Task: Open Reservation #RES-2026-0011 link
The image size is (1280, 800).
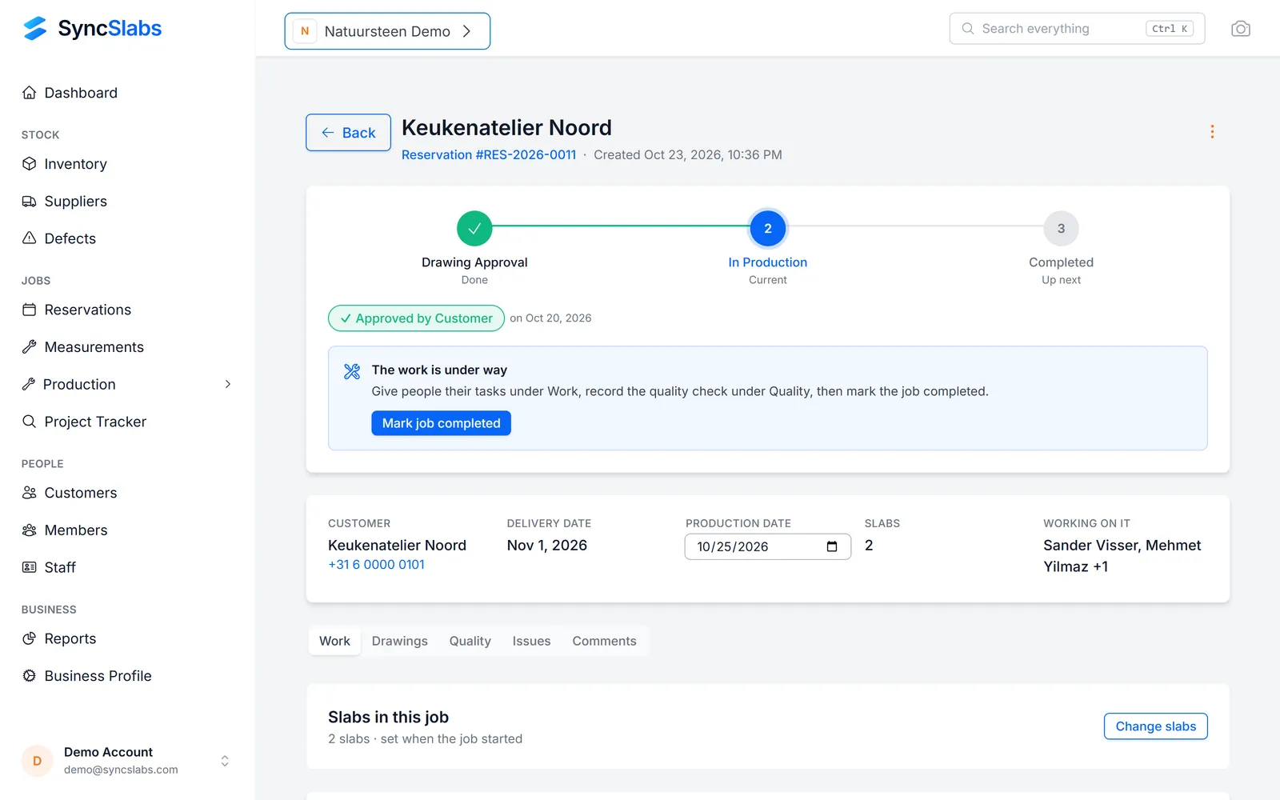Action: click(489, 155)
